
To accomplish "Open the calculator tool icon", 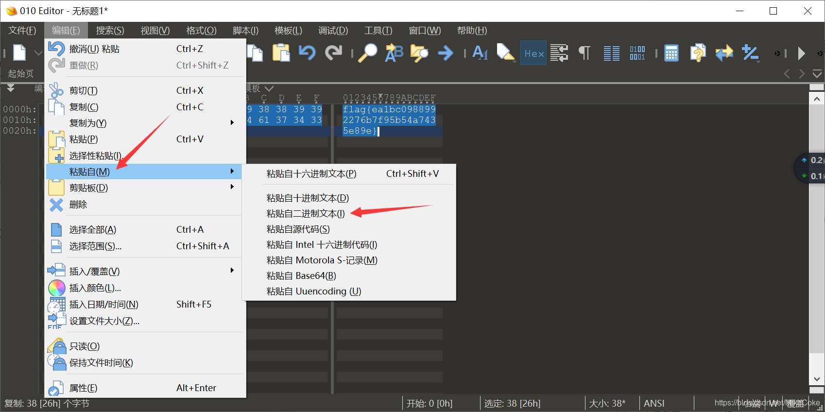I will 671,53.
